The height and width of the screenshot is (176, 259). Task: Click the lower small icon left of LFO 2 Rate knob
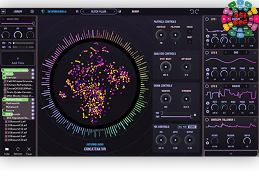pyautogui.click(x=208, y=74)
